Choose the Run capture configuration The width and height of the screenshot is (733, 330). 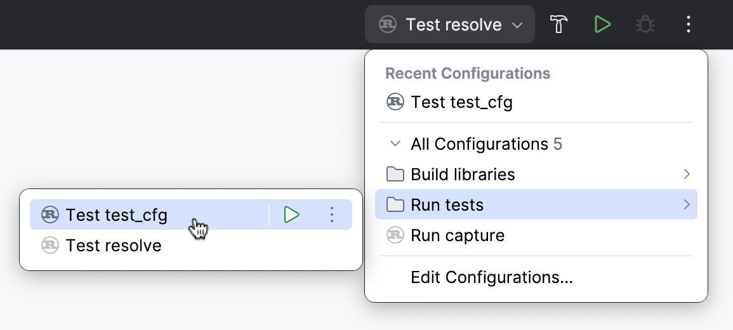tap(458, 235)
